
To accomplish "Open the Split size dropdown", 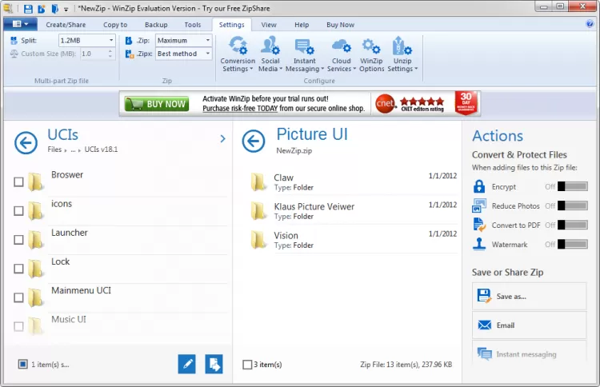I will pyautogui.click(x=111, y=40).
